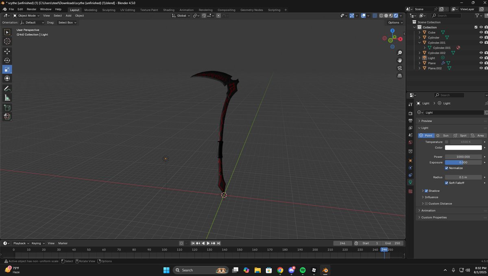This screenshot has width=488, height=276.
Task: Hide the Cube object in the viewport
Action: point(481,33)
